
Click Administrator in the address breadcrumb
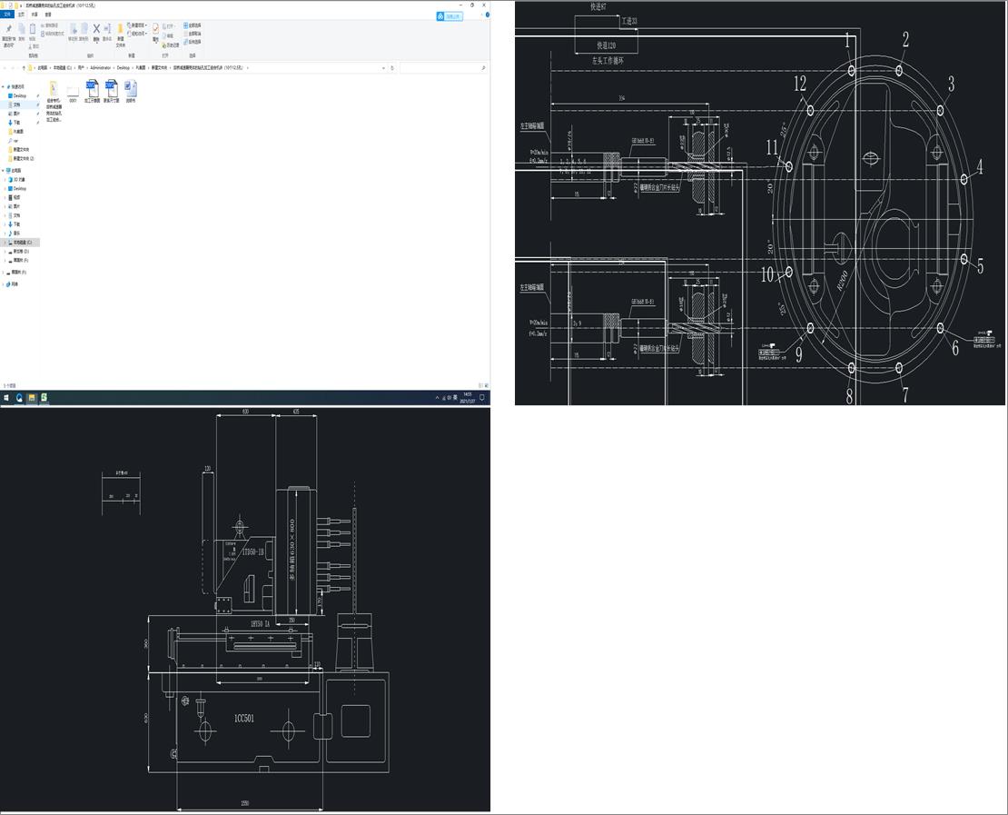tap(101, 67)
